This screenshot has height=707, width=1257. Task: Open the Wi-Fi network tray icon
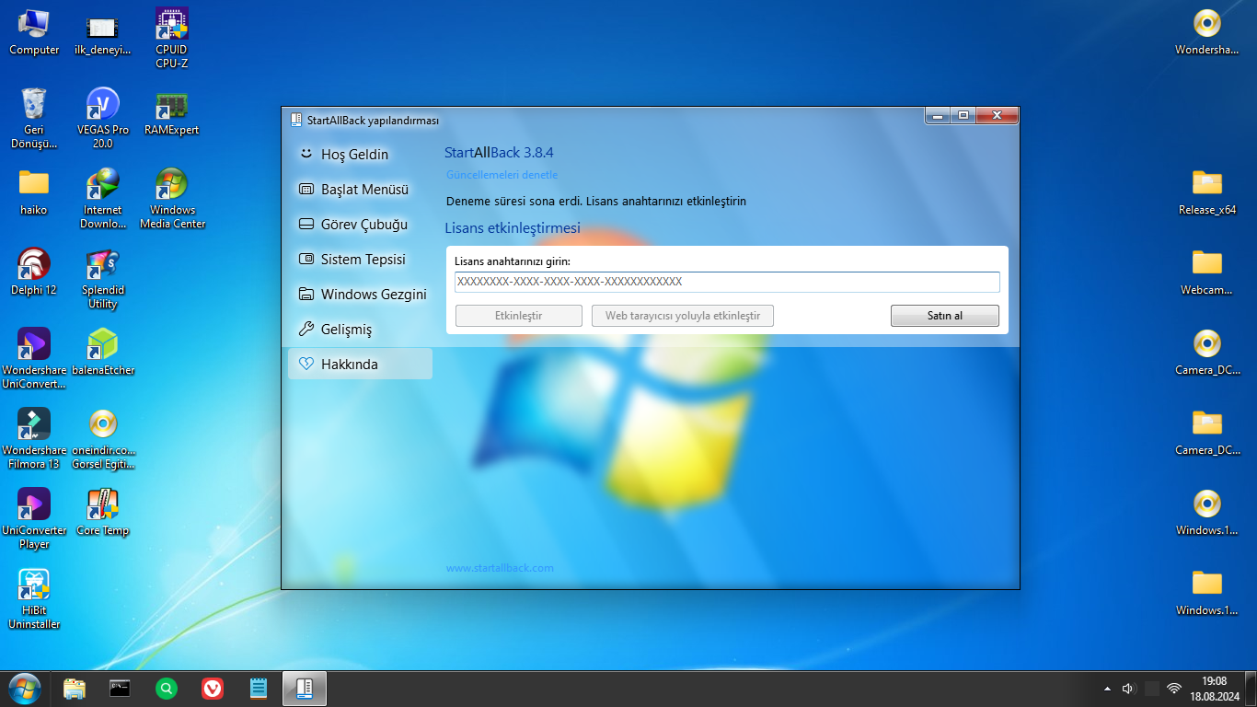tap(1174, 689)
